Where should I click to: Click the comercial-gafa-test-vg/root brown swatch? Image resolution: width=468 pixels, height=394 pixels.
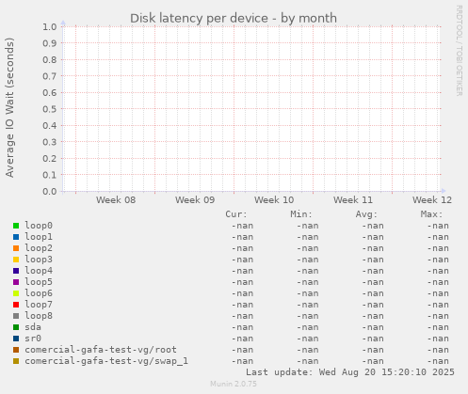(x=16, y=350)
